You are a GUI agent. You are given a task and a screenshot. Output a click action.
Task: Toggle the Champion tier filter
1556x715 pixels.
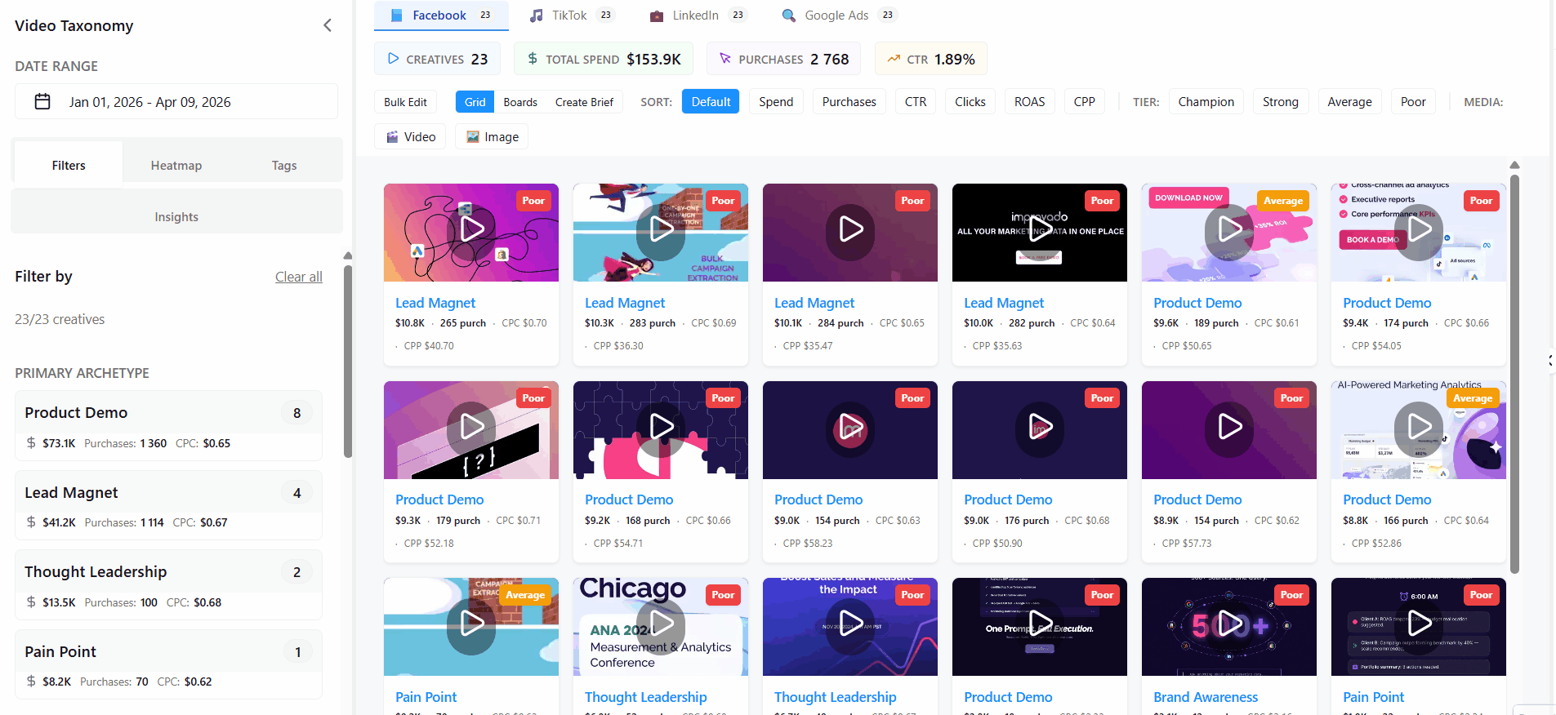pyautogui.click(x=1206, y=102)
